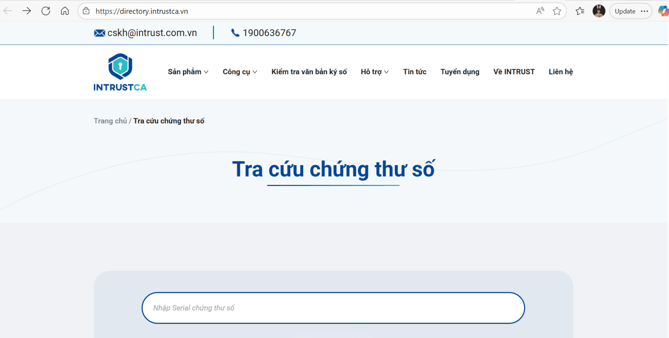This screenshot has width=669, height=338.
Task: Click the Tra cứu chứng thư số page heading
Action: point(333,169)
